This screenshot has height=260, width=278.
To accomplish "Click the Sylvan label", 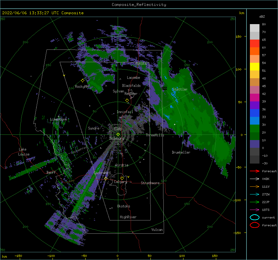I will (x=118, y=91).
